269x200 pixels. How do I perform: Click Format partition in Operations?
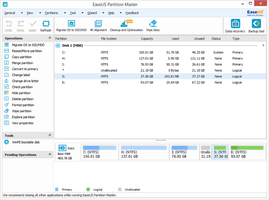pos(22,105)
